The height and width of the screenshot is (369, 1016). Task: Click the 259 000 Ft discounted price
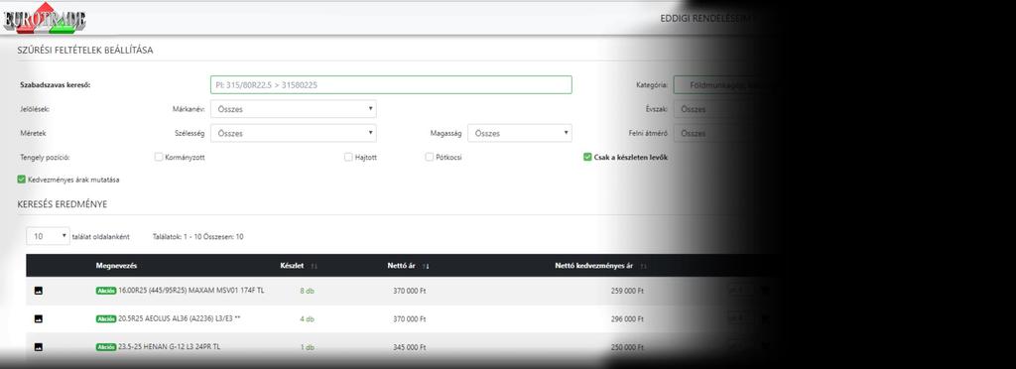[x=627, y=292]
